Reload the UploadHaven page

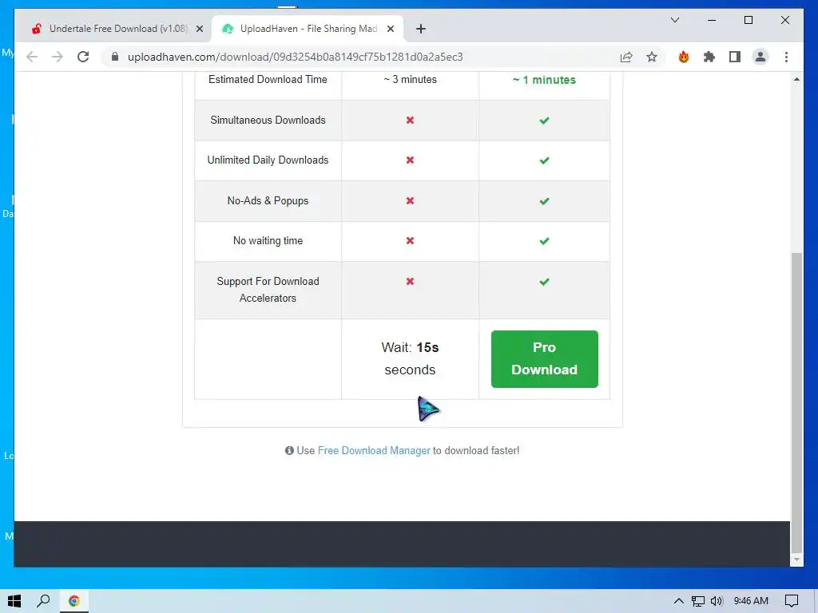(83, 57)
